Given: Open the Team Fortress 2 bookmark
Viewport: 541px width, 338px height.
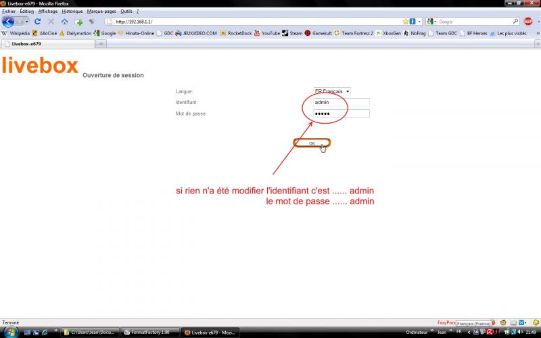Looking at the screenshot, I should tap(354, 33).
